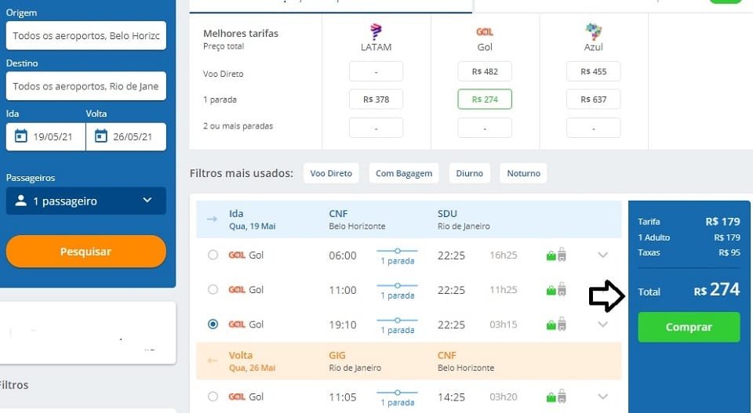This screenshot has width=753, height=413.
Task: Click the Azul airline logo
Action: pyautogui.click(x=594, y=31)
